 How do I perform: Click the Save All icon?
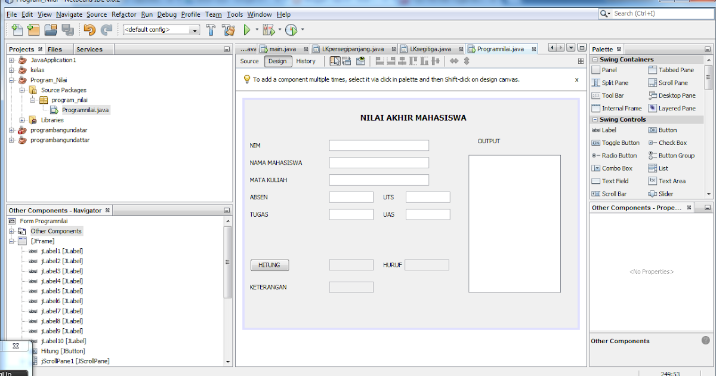point(67,29)
